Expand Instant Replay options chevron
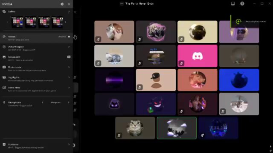The width and height of the screenshot is (273, 153). pos(69,47)
